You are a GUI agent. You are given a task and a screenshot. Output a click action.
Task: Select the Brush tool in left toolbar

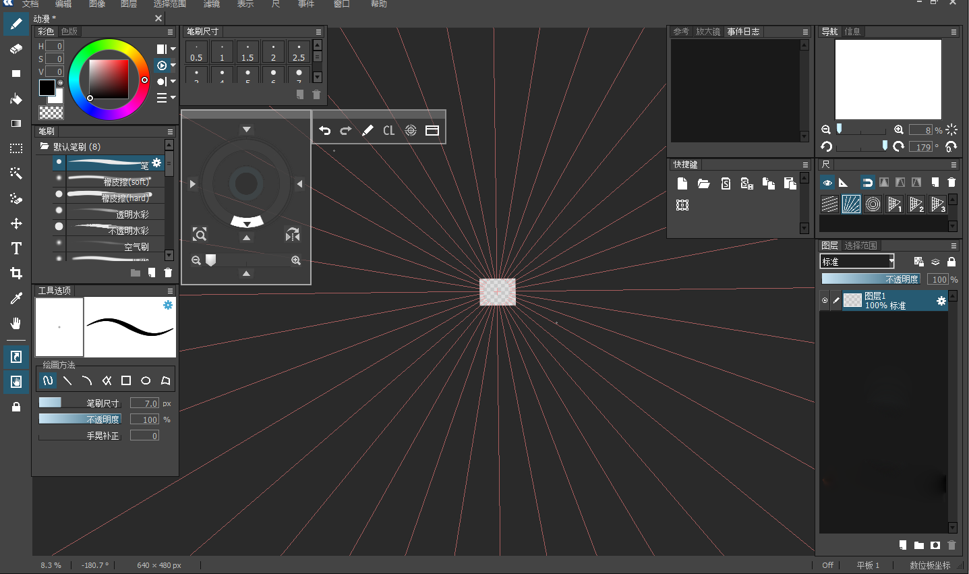(x=16, y=24)
